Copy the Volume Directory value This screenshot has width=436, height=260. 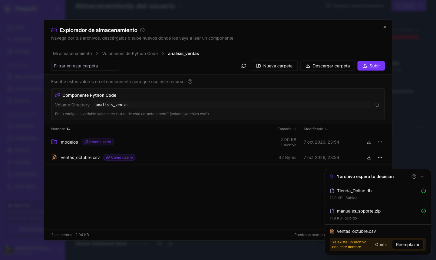coord(377,105)
